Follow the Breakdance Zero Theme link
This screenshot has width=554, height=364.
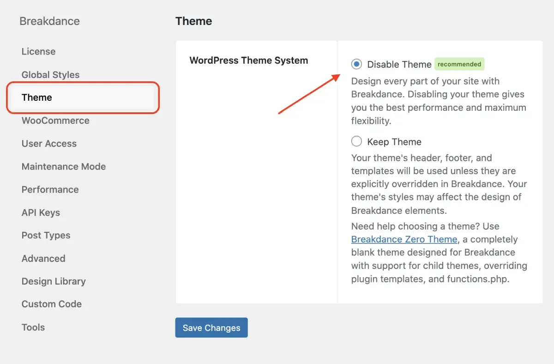404,239
